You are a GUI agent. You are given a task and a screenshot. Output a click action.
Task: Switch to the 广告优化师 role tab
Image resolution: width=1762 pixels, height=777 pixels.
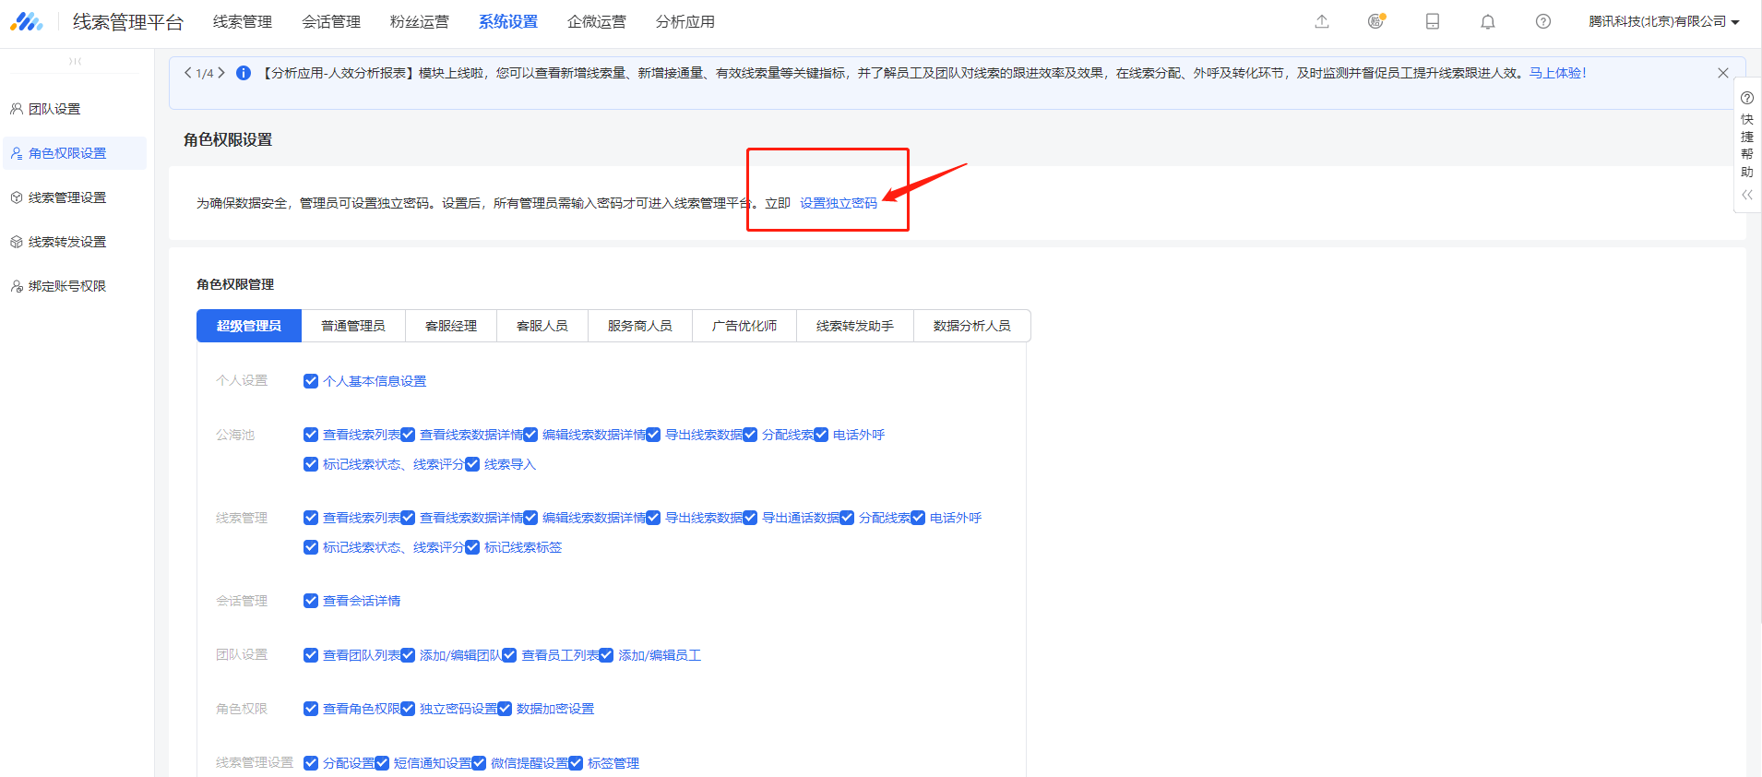(x=744, y=326)
